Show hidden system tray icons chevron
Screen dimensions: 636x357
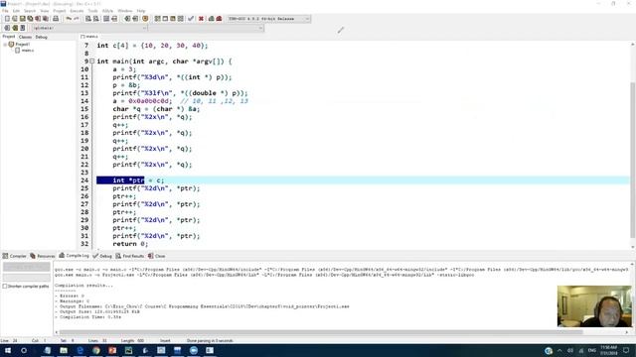tap(559, 350)
